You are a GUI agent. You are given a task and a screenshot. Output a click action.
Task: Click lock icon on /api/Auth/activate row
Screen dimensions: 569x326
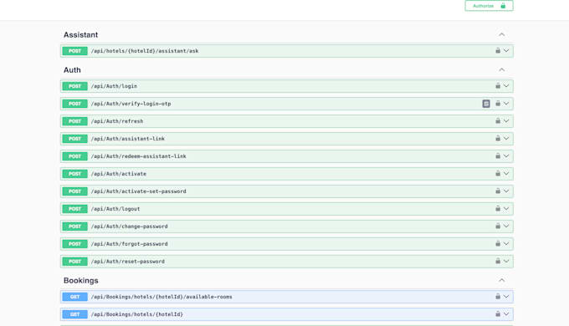[x=498, y=173]
